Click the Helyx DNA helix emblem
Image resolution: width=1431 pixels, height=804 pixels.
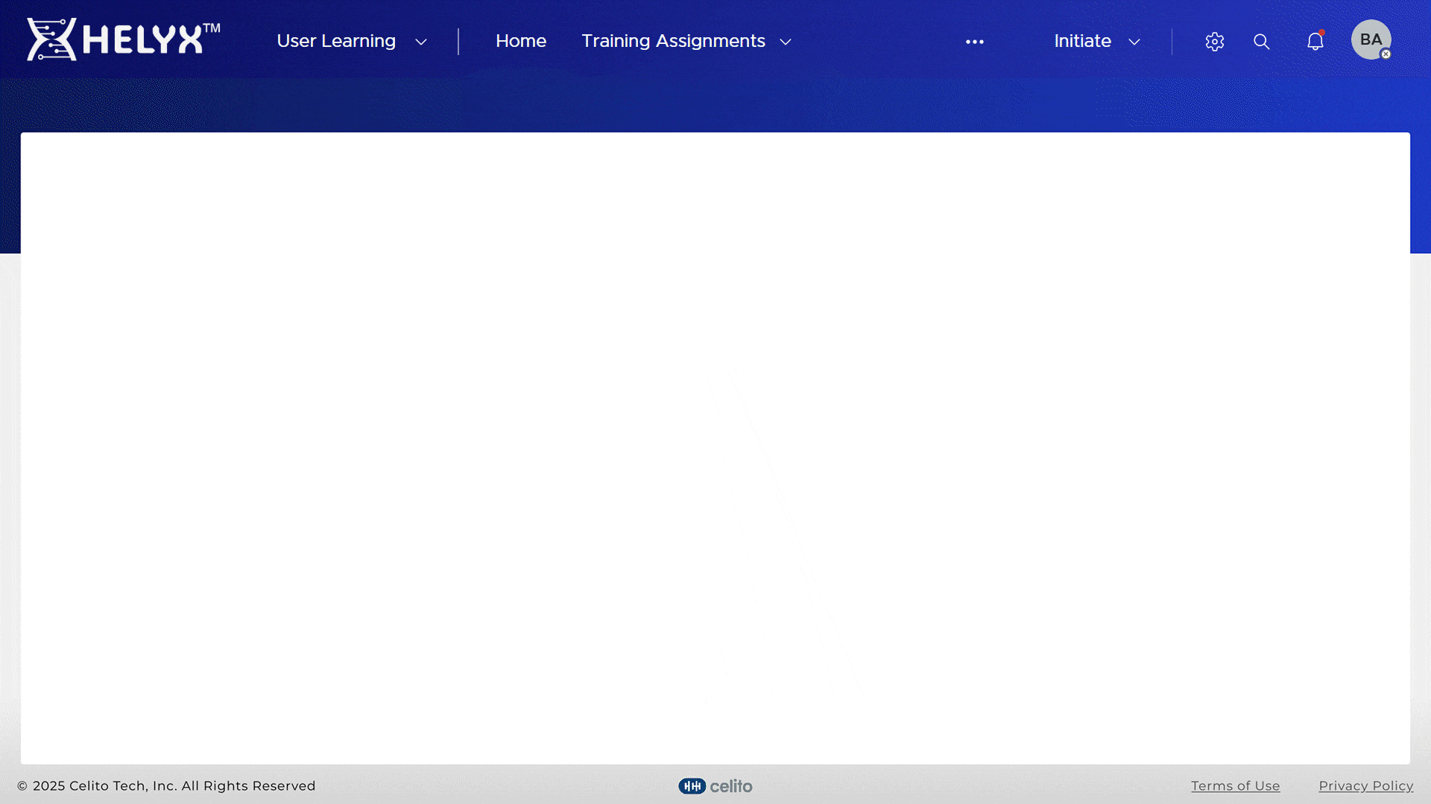[51, 39]
